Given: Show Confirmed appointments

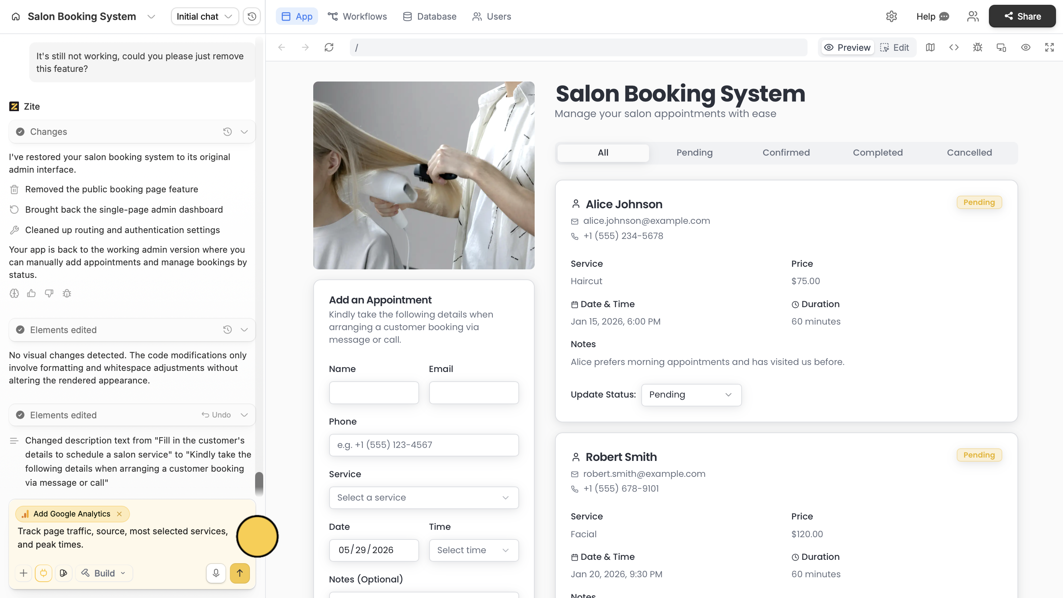Looking at the screenshot, I should (786, 153).
